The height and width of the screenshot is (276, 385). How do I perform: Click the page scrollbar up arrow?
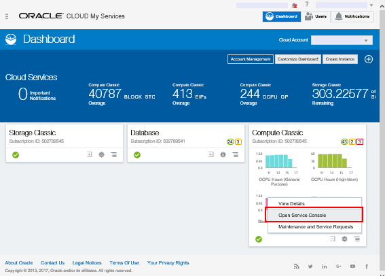[382, 6]
